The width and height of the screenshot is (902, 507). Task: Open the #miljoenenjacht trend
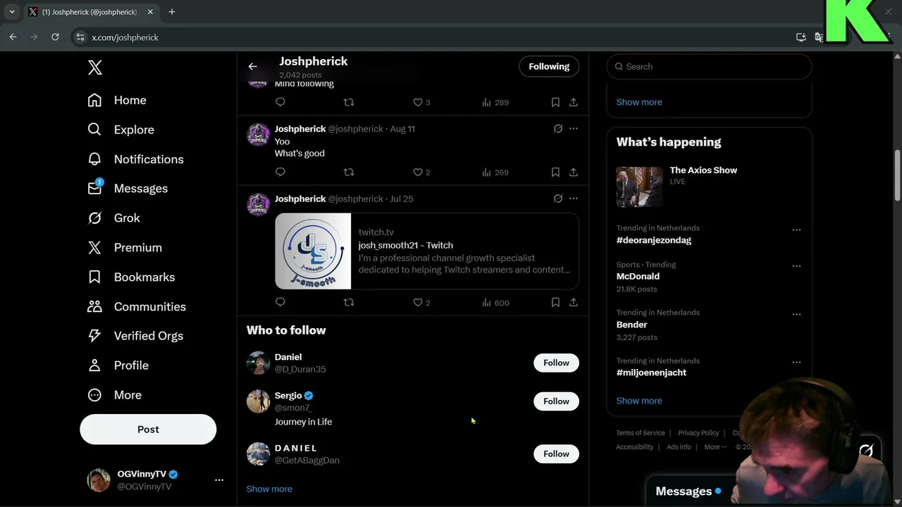pyautogui.click(x=651, y=373)
